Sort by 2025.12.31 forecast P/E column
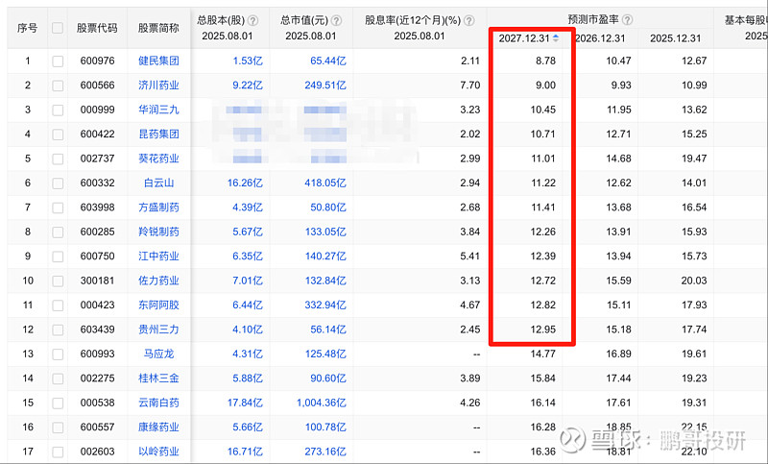 click(676, 38)
